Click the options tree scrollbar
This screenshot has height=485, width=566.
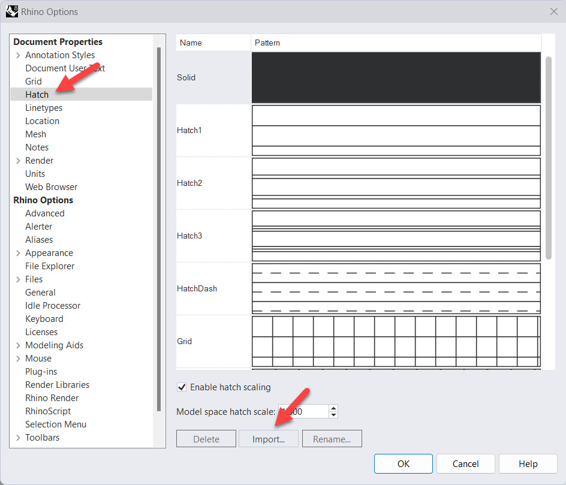point(159,229)
